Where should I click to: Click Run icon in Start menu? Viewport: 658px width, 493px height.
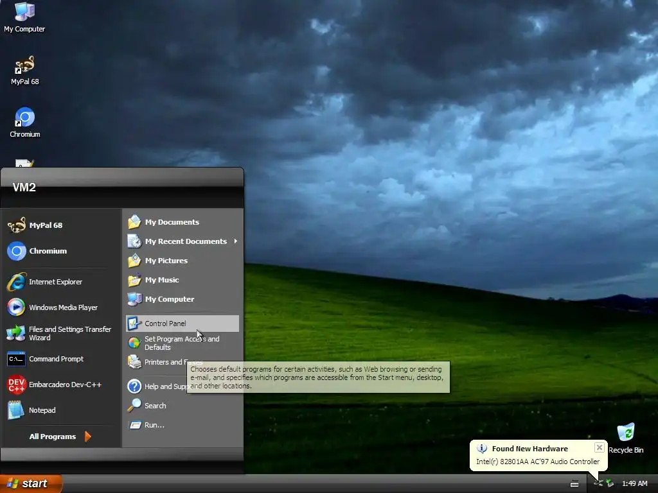coord(134,425)
